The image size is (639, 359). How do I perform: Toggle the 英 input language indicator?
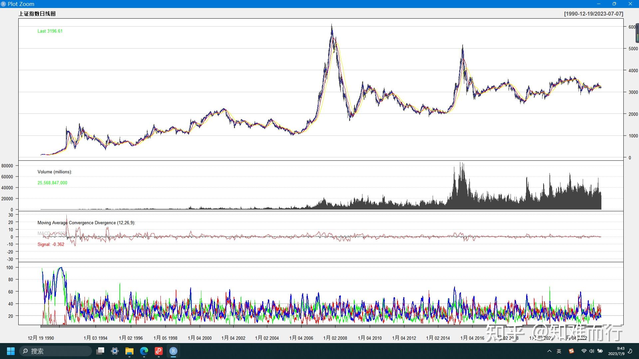tap(559, 351)
